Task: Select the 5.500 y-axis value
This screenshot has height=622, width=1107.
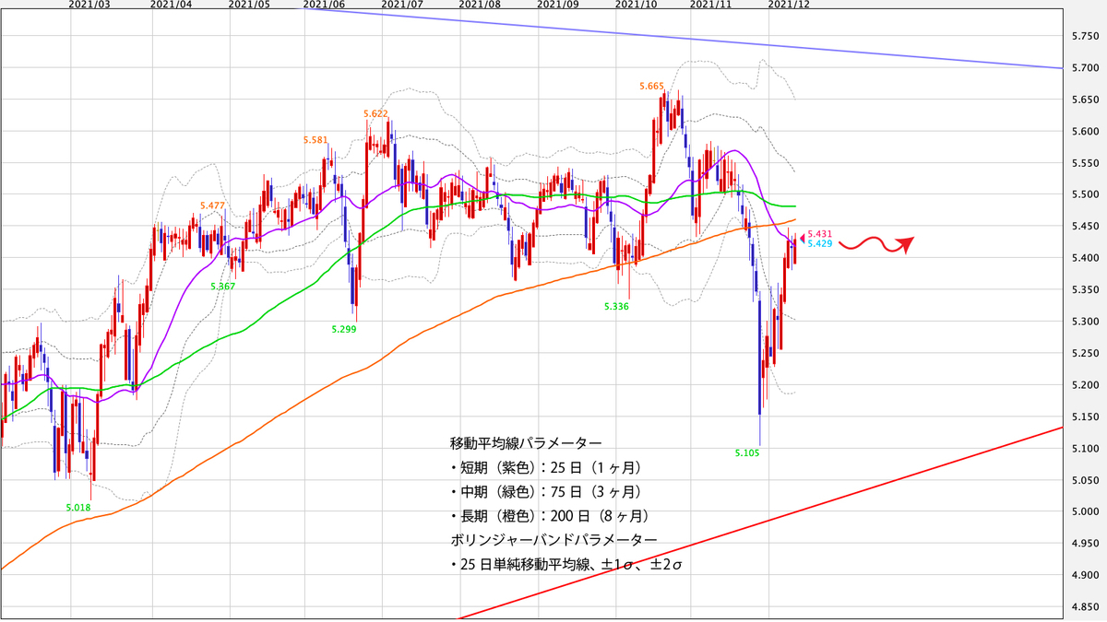Action: click(1083, 194)
